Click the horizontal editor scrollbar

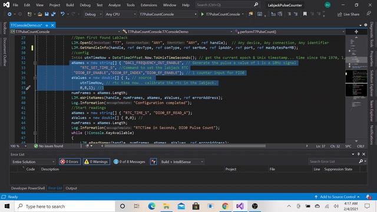tap(185, 146)
